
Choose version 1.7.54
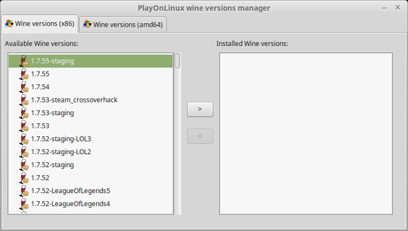(90, 87)
